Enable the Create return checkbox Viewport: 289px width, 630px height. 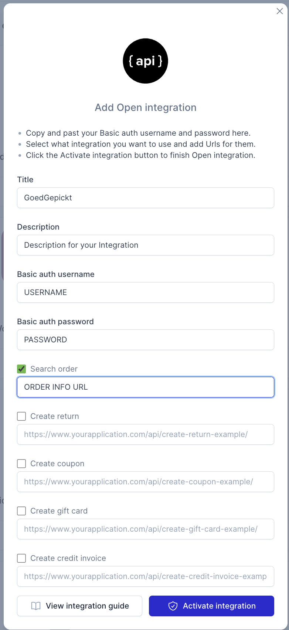click(x=22, y=416)
